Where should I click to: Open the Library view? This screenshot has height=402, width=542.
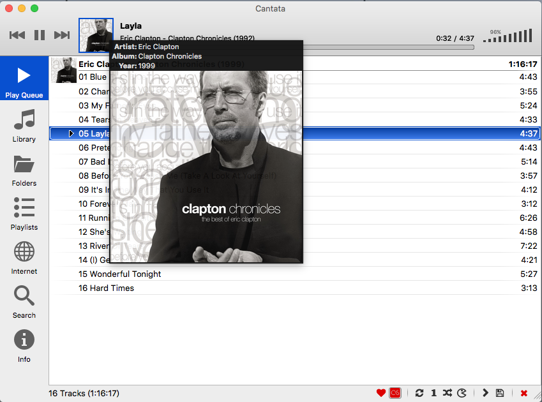click(x=24, y=126)
